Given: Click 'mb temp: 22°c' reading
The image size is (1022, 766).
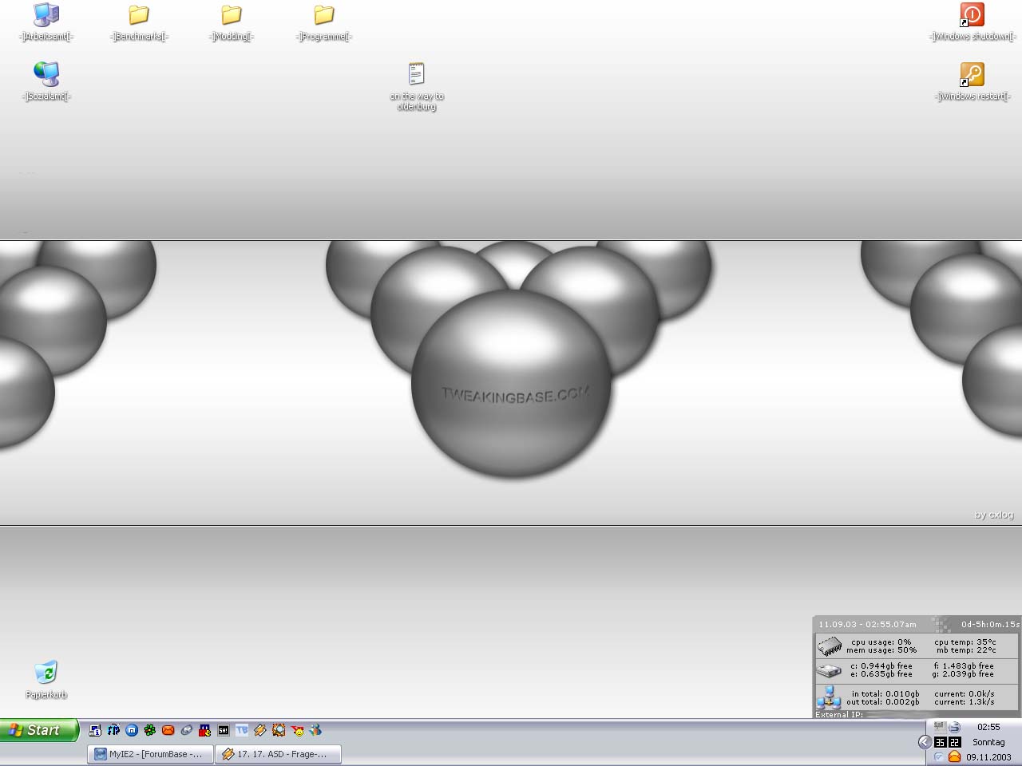Looking at the screenshot, I should tap(966, 650).
